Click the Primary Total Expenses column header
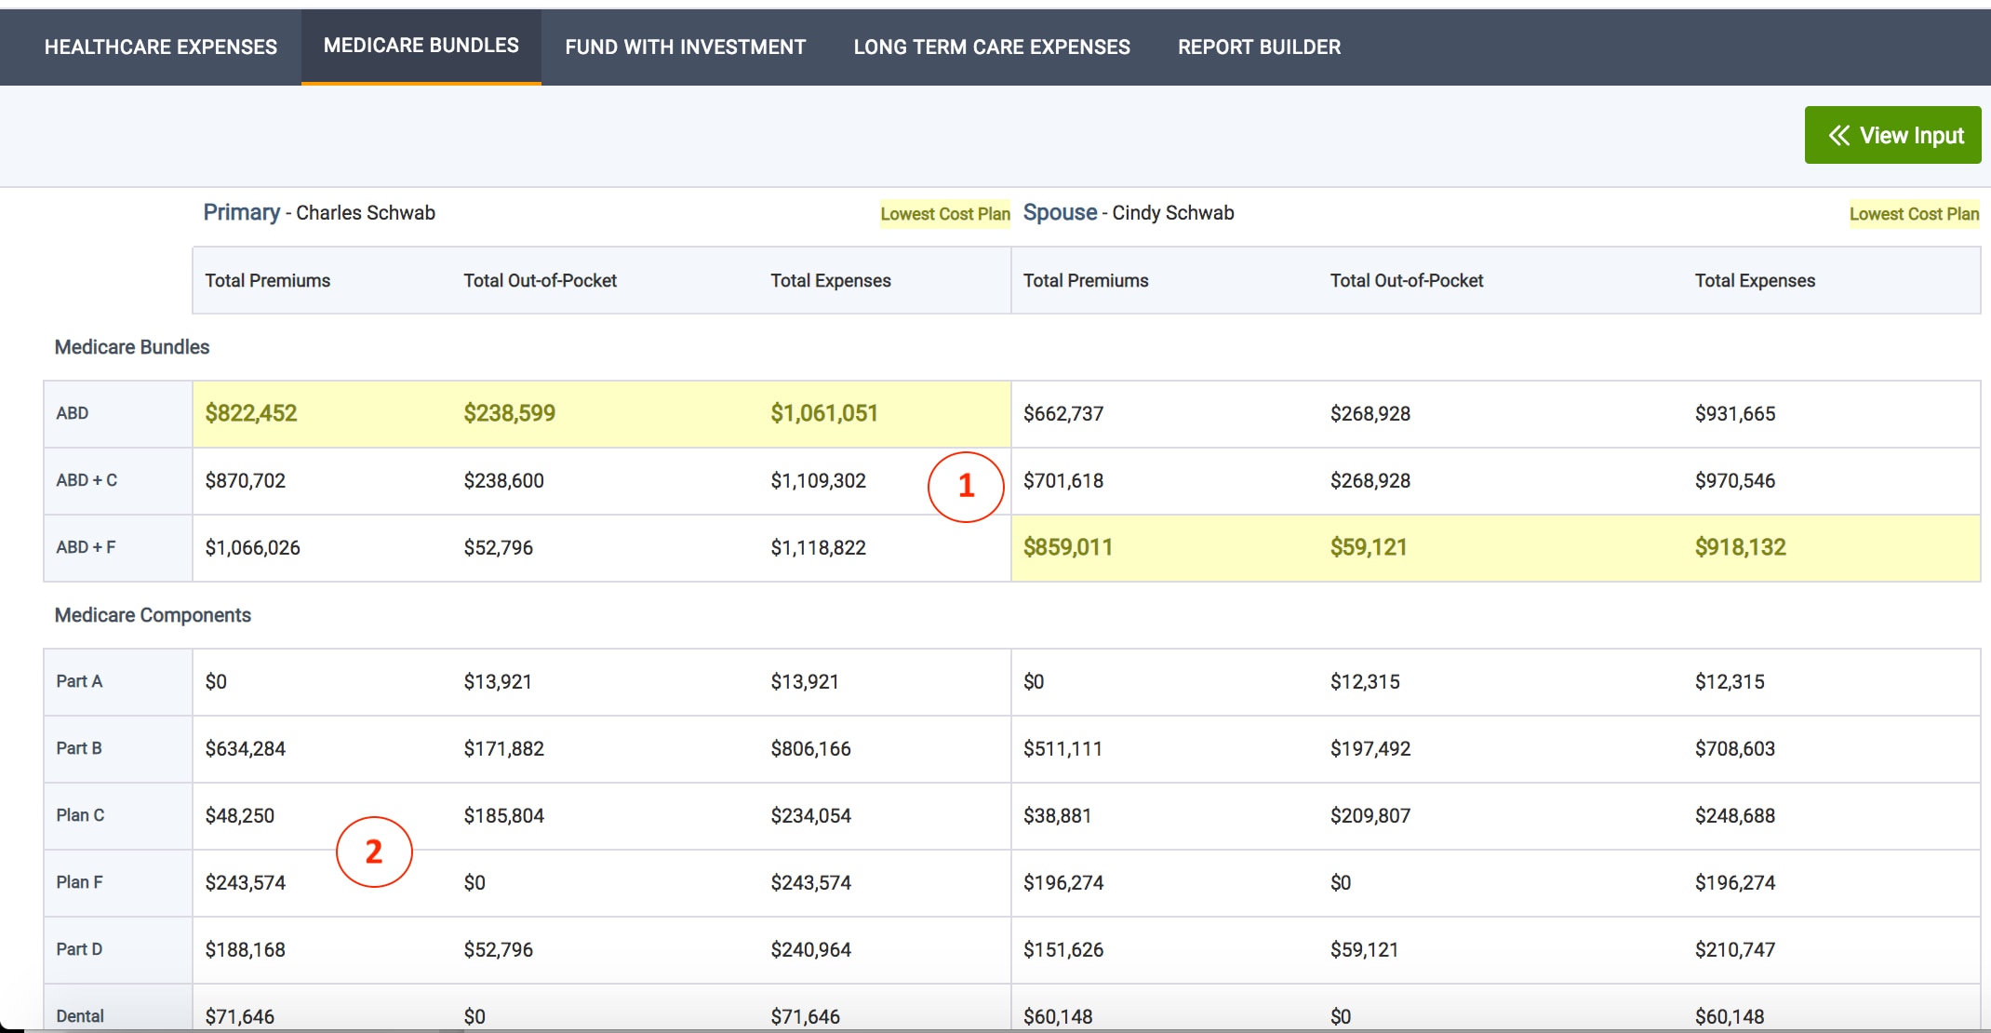 coord(831,280)
